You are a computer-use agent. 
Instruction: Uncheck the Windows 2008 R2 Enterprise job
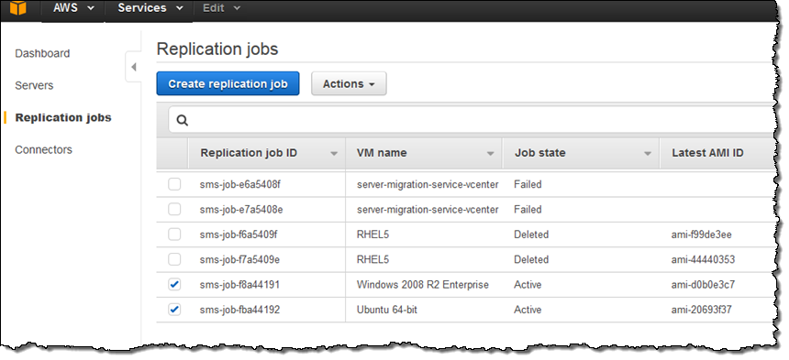pos(174,285)
